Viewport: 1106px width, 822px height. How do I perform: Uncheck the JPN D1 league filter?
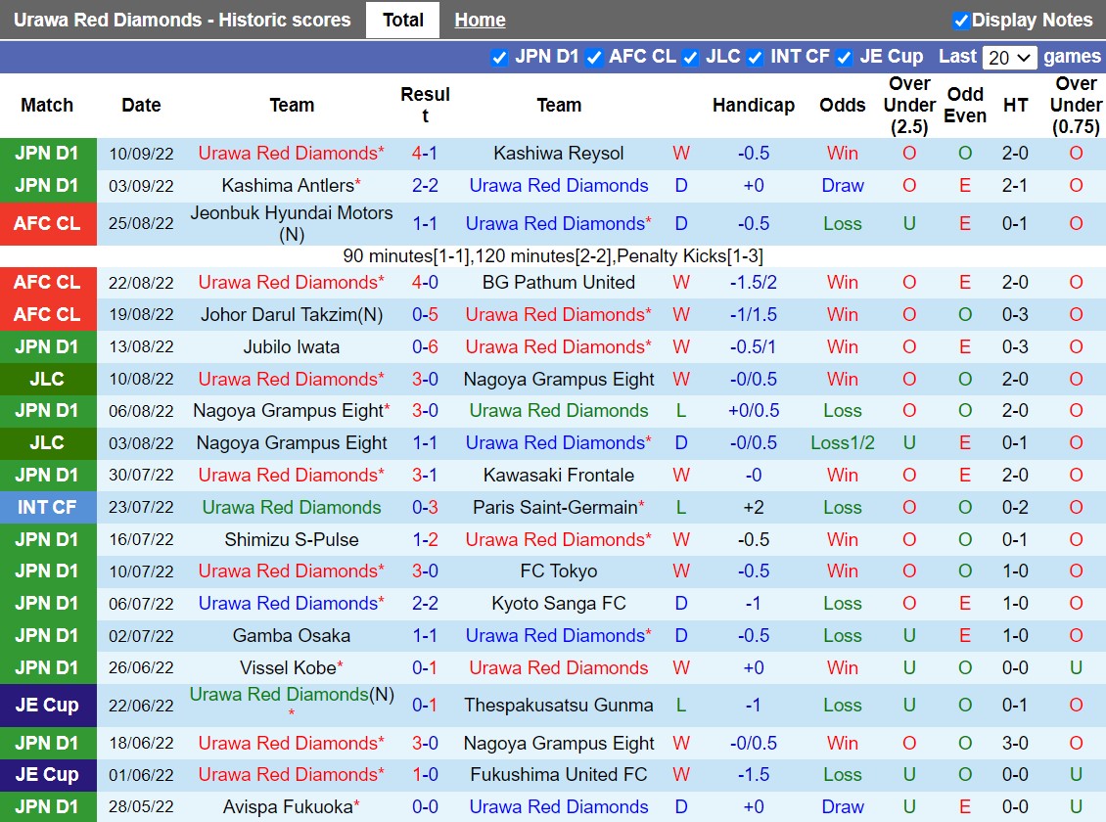point(499,57)
